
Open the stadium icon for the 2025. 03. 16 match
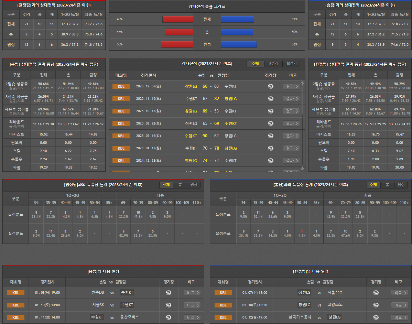point(271,136)
